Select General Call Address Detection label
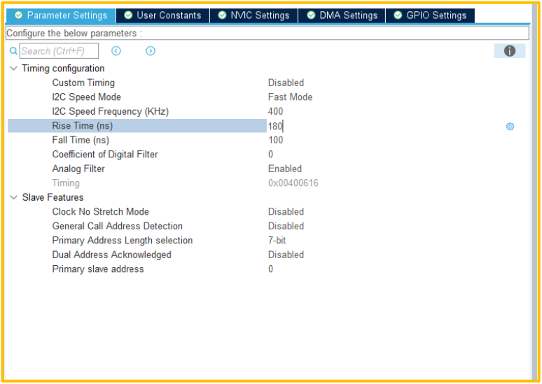 [x=117, y=226]
